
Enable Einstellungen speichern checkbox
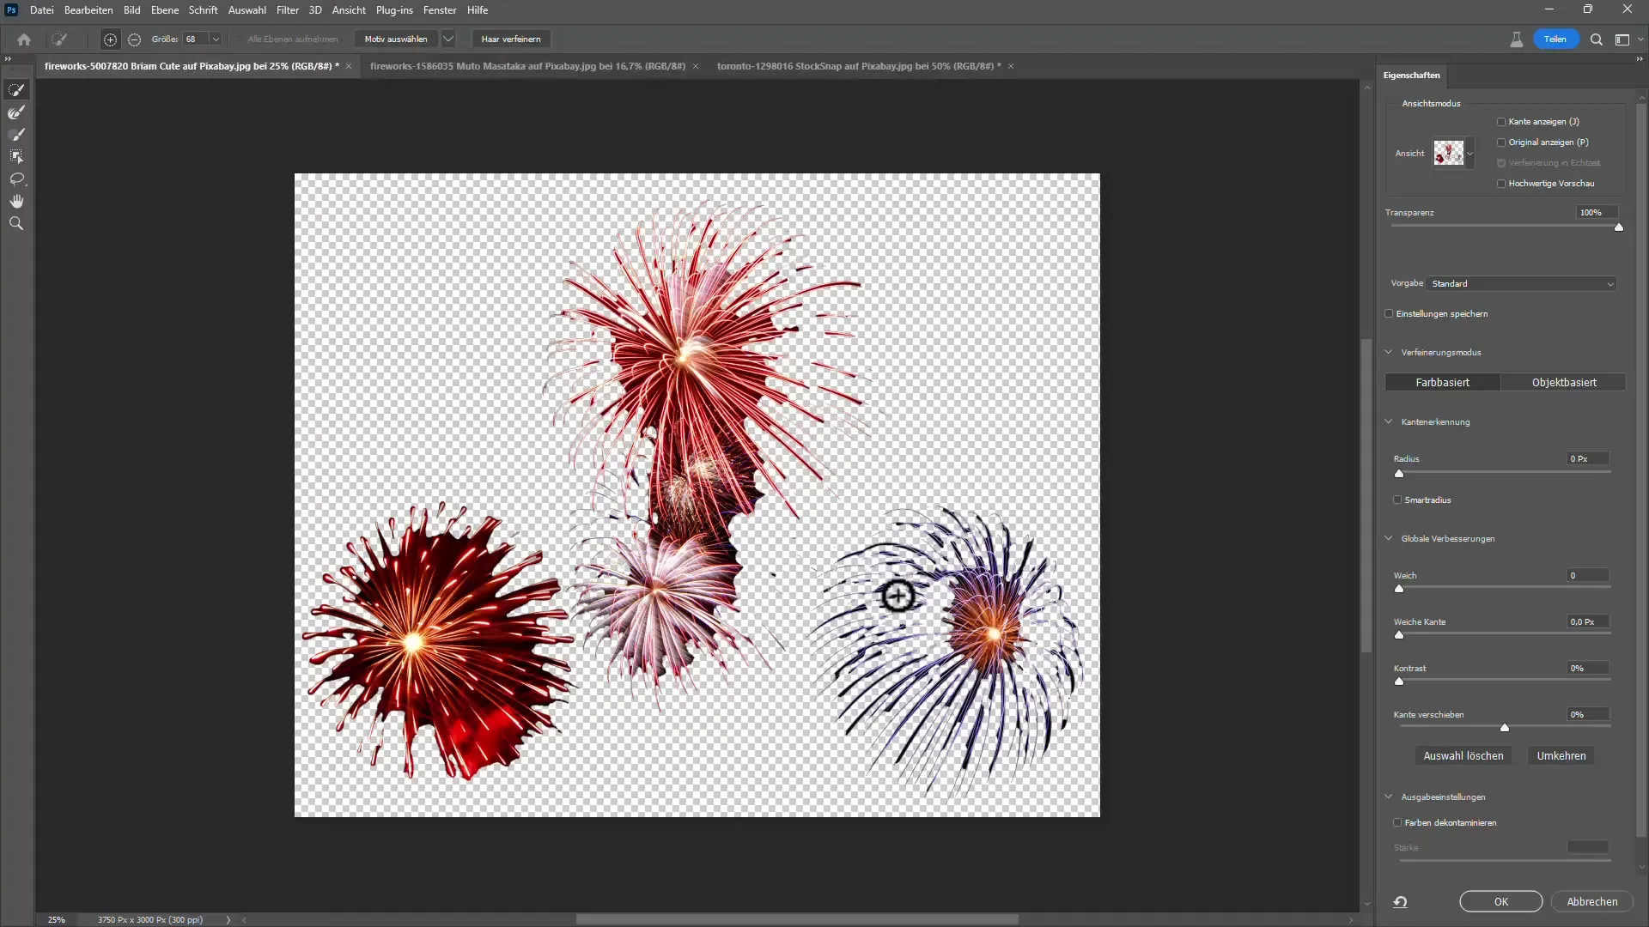pyautogui.click(x=1389, y=314)
